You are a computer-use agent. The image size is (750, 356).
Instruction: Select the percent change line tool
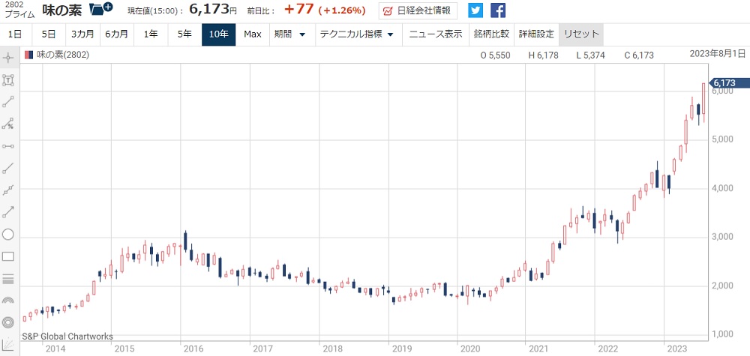(8, 124)
